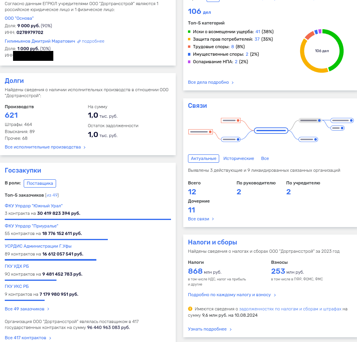Click count 2 for Оспаривание НПА

(236, 62)
